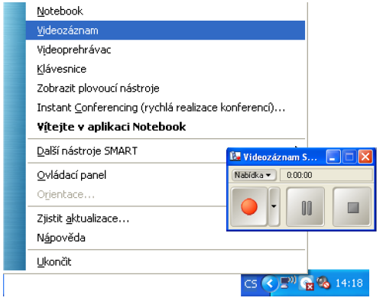Viewport: 383px width, 301px height.
Task: Select the highlighted Videozáznam menu entry
Action: [x=166, y=31]
